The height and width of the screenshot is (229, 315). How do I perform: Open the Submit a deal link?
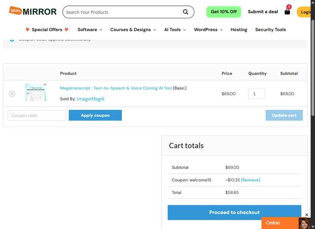pyautogui.click(x=263, y=12)
